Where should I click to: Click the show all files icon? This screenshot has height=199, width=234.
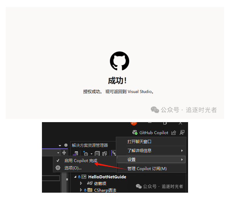point(105,153)
